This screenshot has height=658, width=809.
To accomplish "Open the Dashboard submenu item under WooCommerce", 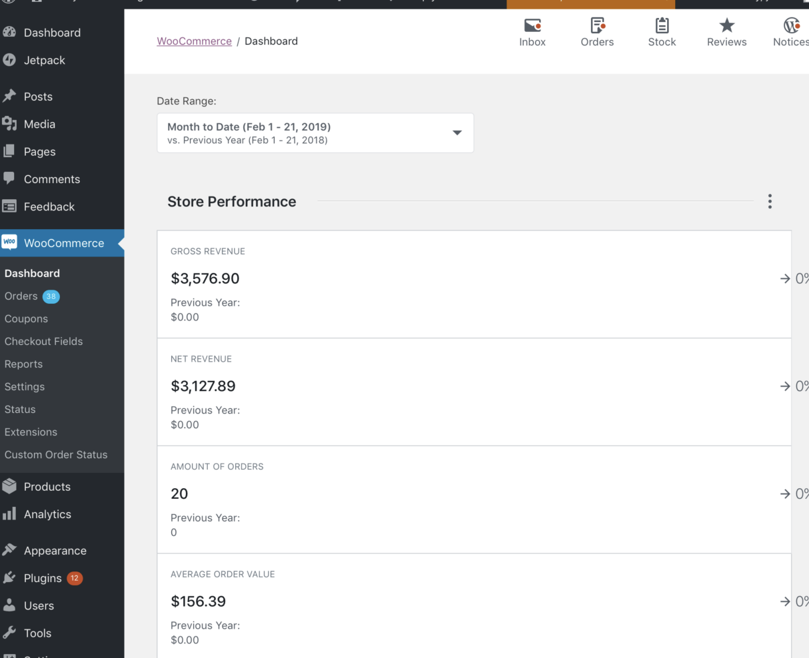I will click(32, 273).
